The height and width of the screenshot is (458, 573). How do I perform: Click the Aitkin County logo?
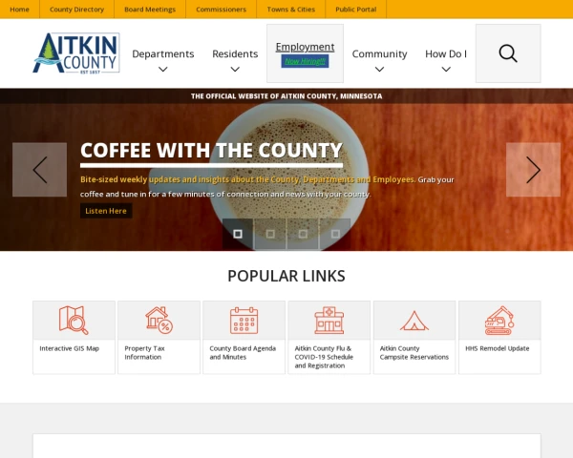76,53
